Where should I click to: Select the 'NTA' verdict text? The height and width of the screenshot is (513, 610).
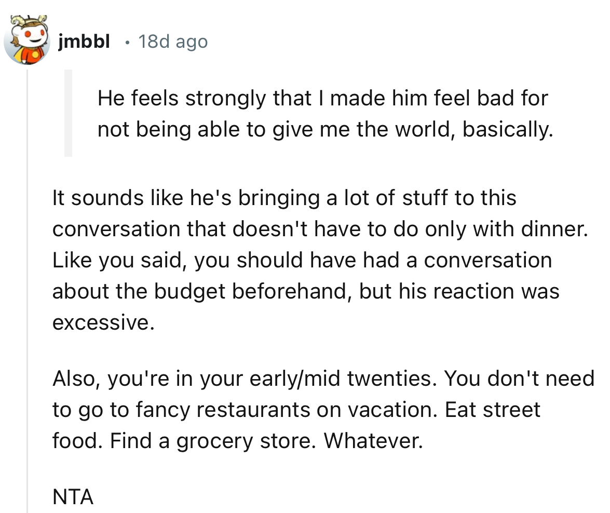point(72,497)
